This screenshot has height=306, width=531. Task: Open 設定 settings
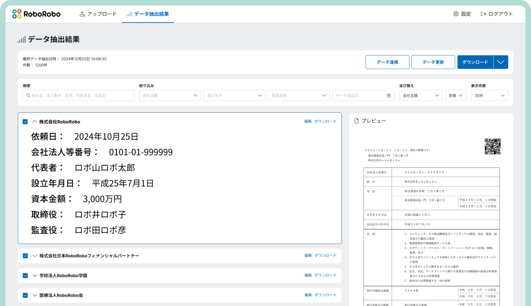(x=462, y=14)
